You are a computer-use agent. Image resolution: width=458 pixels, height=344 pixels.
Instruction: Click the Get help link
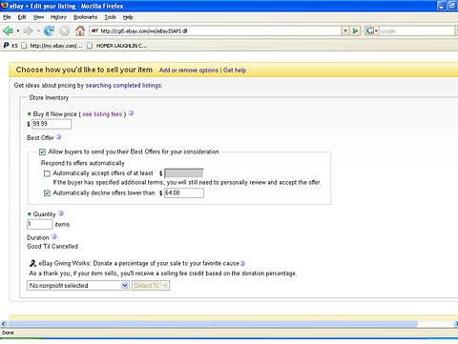tap(235, 71)
